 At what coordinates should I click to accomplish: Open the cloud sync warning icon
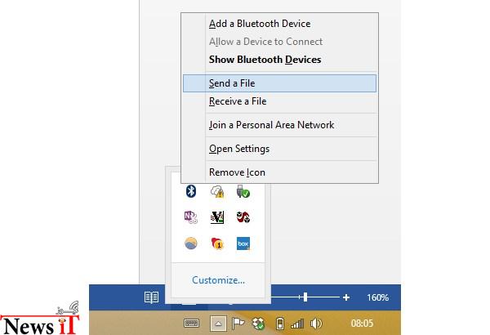[217, 191]
